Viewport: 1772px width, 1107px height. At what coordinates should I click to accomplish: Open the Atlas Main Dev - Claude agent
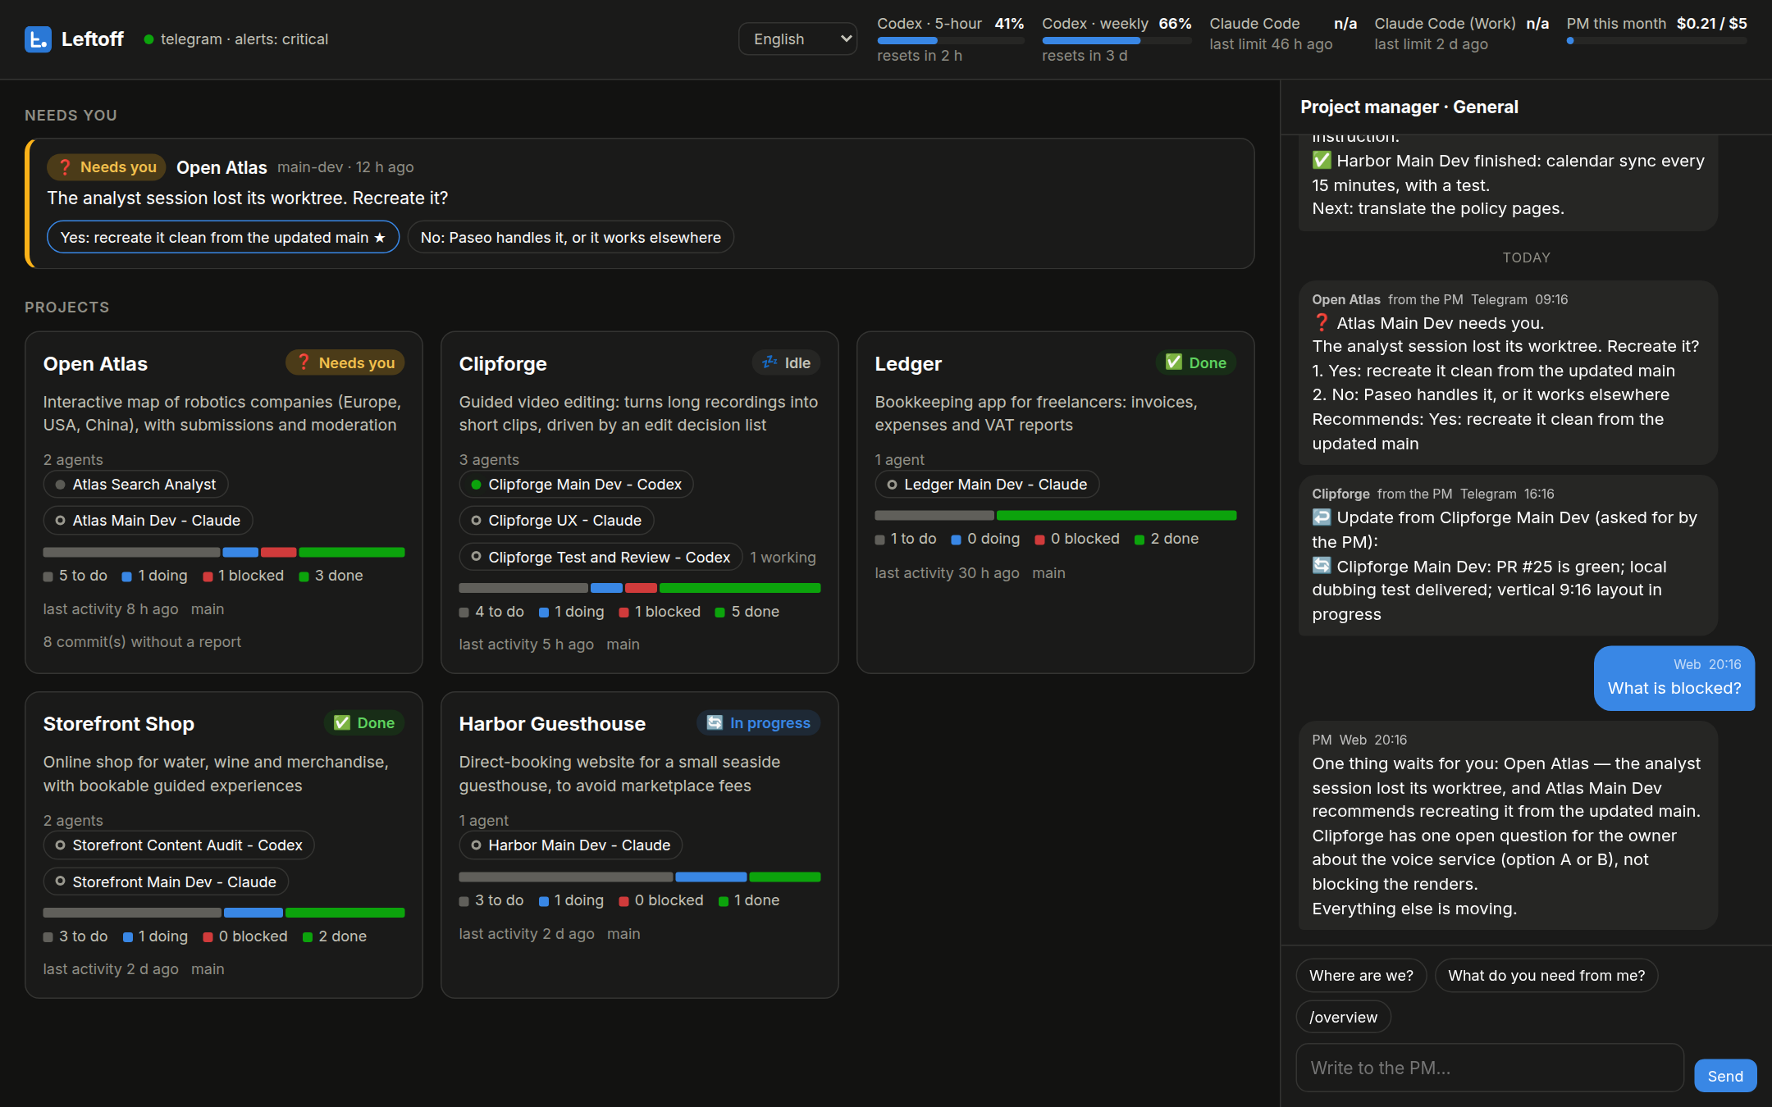coord(148,520)
